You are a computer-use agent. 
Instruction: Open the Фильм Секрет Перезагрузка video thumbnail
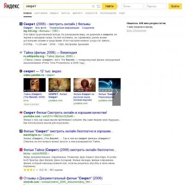pos(110,85)
